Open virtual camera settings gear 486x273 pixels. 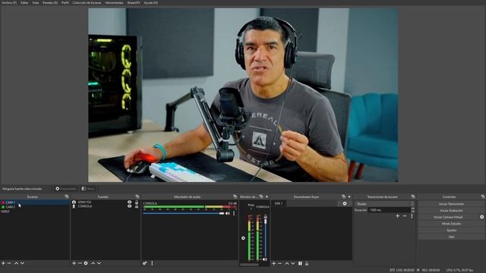coord(482,217)
